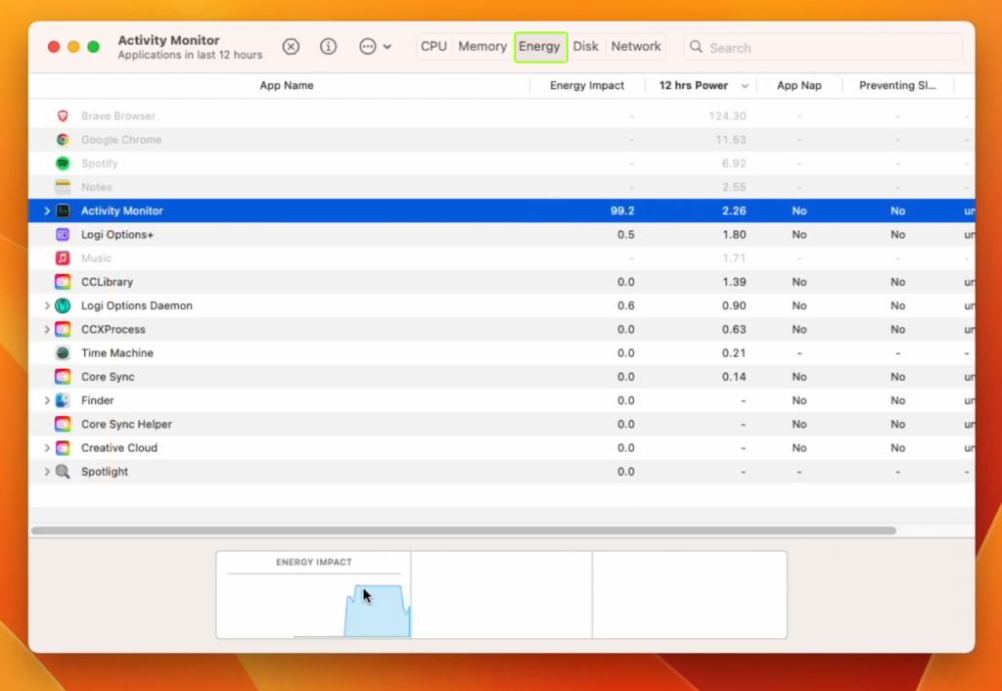Click the Music app icon
The height and width of the screenshot is (691, 1002).
coord(63,257)
